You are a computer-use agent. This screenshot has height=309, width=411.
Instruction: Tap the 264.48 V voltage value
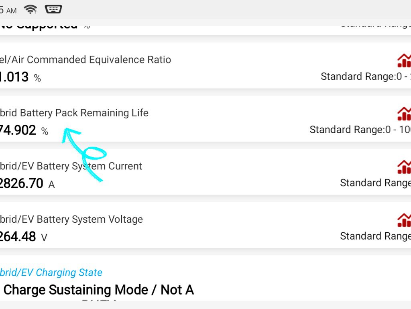pyautogui.click(x=24, y=237)
